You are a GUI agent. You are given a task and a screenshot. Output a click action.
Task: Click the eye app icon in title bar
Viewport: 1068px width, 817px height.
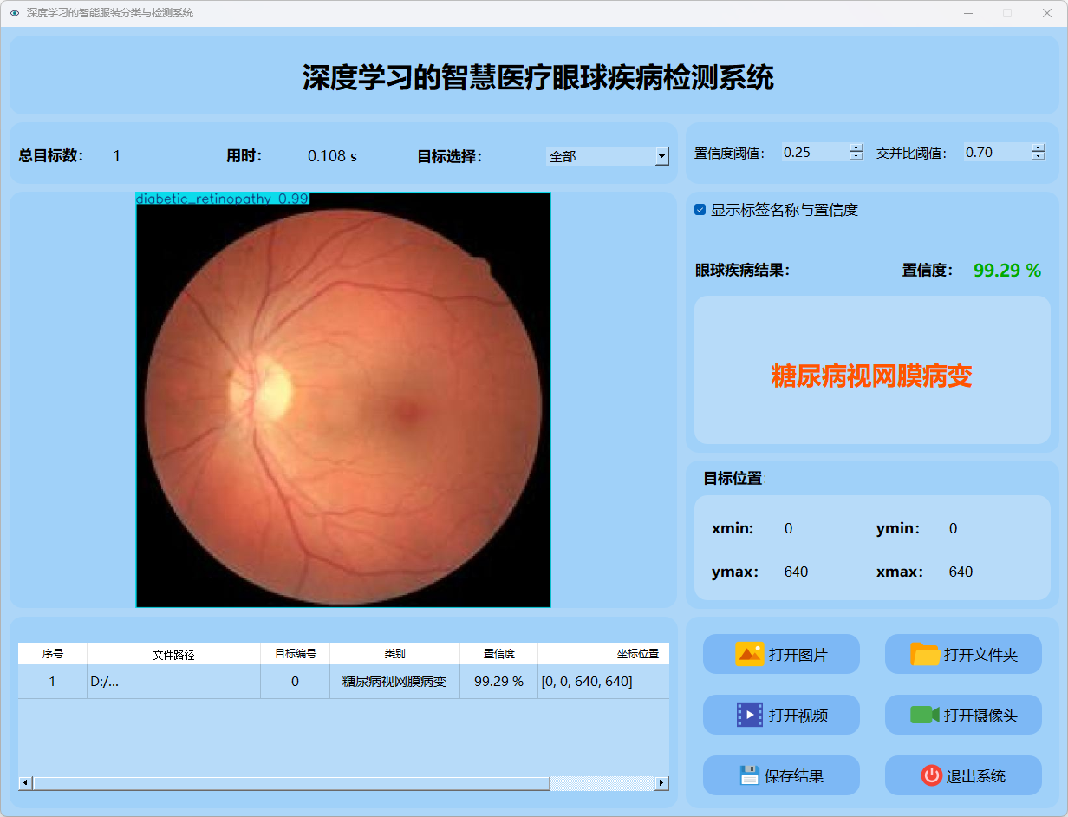click(x=14, y=14)
